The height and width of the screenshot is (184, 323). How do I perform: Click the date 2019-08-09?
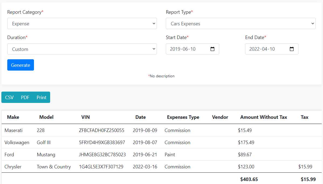coord(145,130)
